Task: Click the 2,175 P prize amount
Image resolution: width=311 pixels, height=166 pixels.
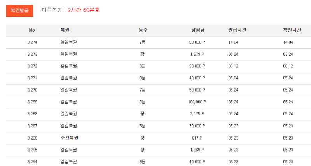Action: tap(197, 114)
